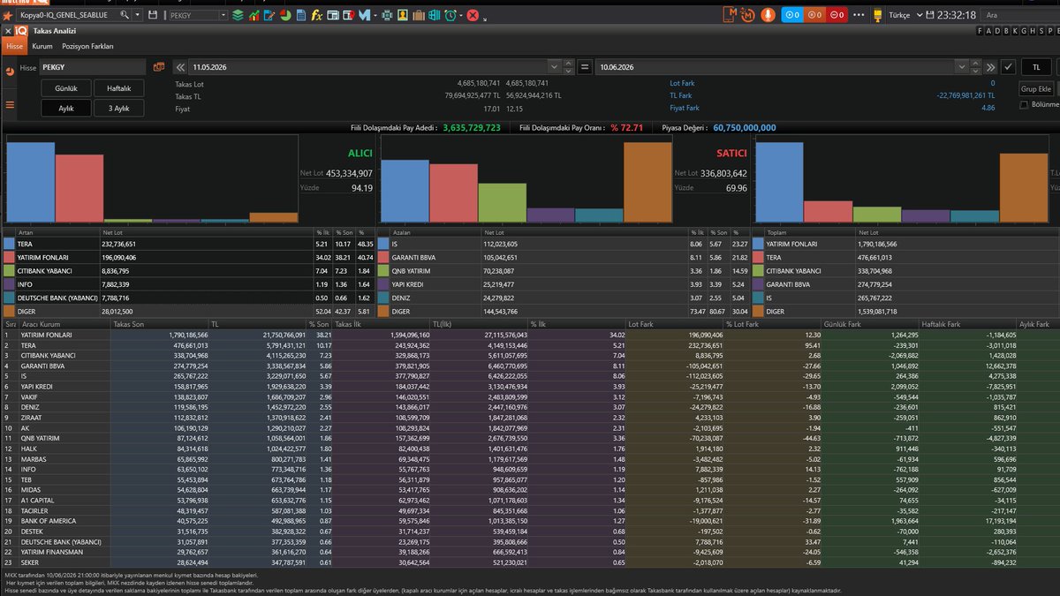Click the equals sign date sync button
The width and height of the screenshot is (1060, 596).
(x=585, y=66)
